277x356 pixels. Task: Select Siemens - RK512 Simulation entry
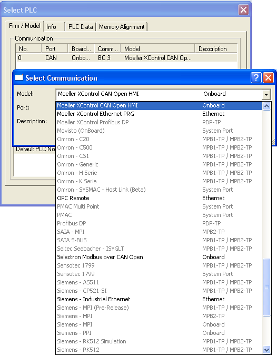click(159, 341)
